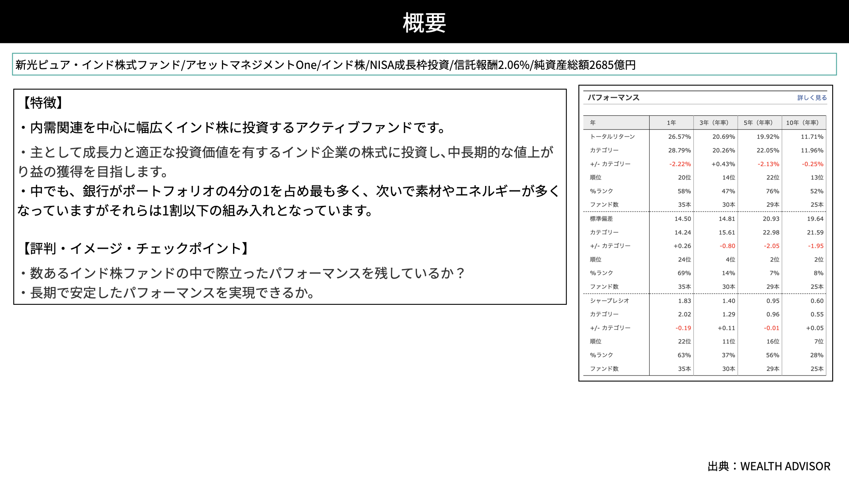Click the 1.40 Sharpe ratio value
The image size is (849, 477).
click(729, 301)
